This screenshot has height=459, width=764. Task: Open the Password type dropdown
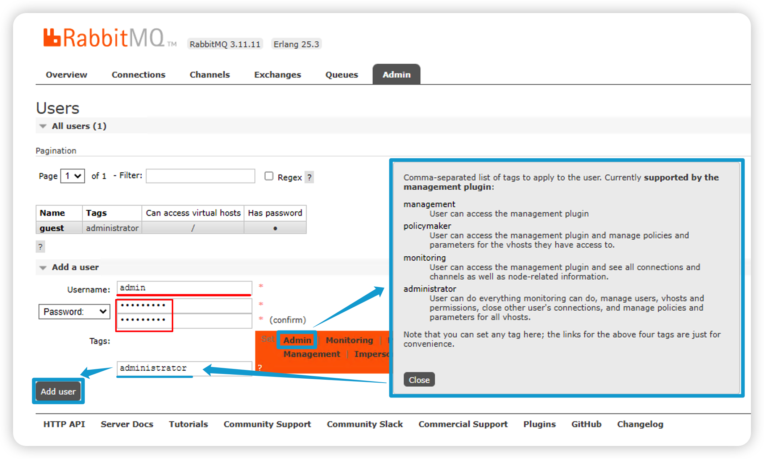pos(74,312)
